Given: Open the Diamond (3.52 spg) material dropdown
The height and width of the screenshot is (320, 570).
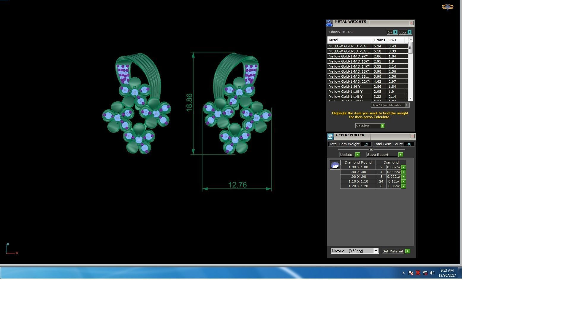Looking at the screenshot, I should 376,251.
